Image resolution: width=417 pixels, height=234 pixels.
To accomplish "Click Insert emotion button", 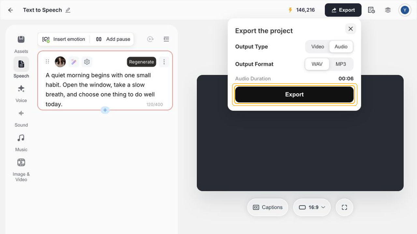I will click(x=64, y=39).
